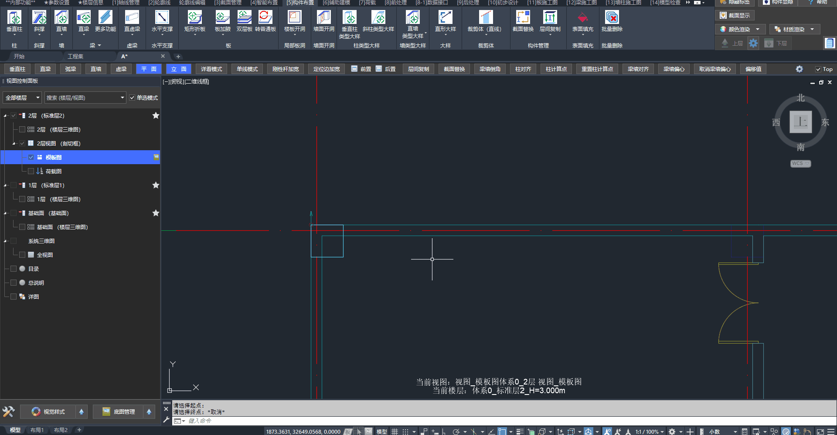Switch to the [6]辅助建模 ribbon tab
This screenshot has width=837, height=435.
(x=336, y=3)
